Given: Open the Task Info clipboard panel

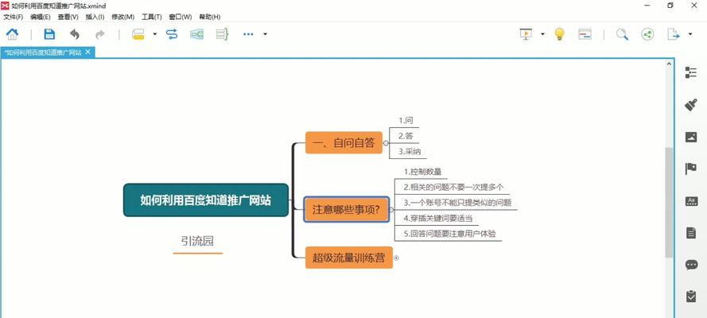Looking at the screenshot, I should (691, 297).
